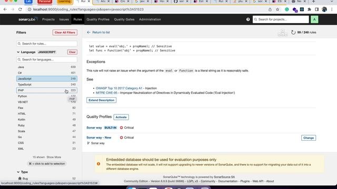Switch to the Personal tab group
The height and width of the screenshot is (189, 337).
tap(44, 2)
